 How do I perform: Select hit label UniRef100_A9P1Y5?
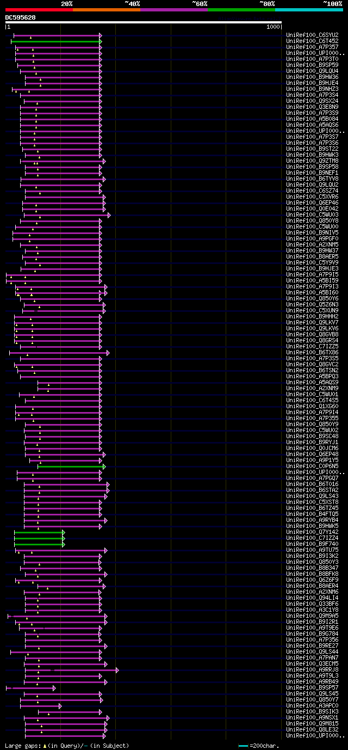click(312, 460)
